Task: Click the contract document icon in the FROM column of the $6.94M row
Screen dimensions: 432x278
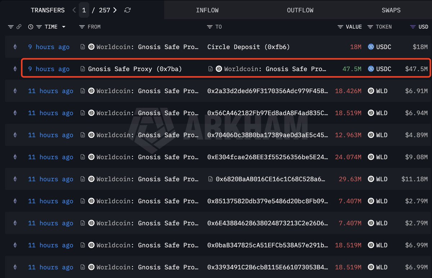Action: [x=83, y=113]
